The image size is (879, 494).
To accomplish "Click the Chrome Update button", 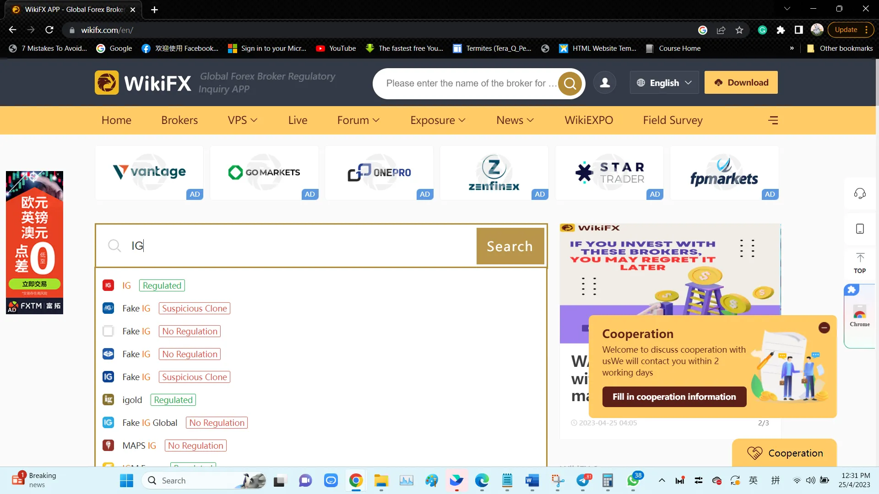I will pyautogui.click(x=850, y=30).
